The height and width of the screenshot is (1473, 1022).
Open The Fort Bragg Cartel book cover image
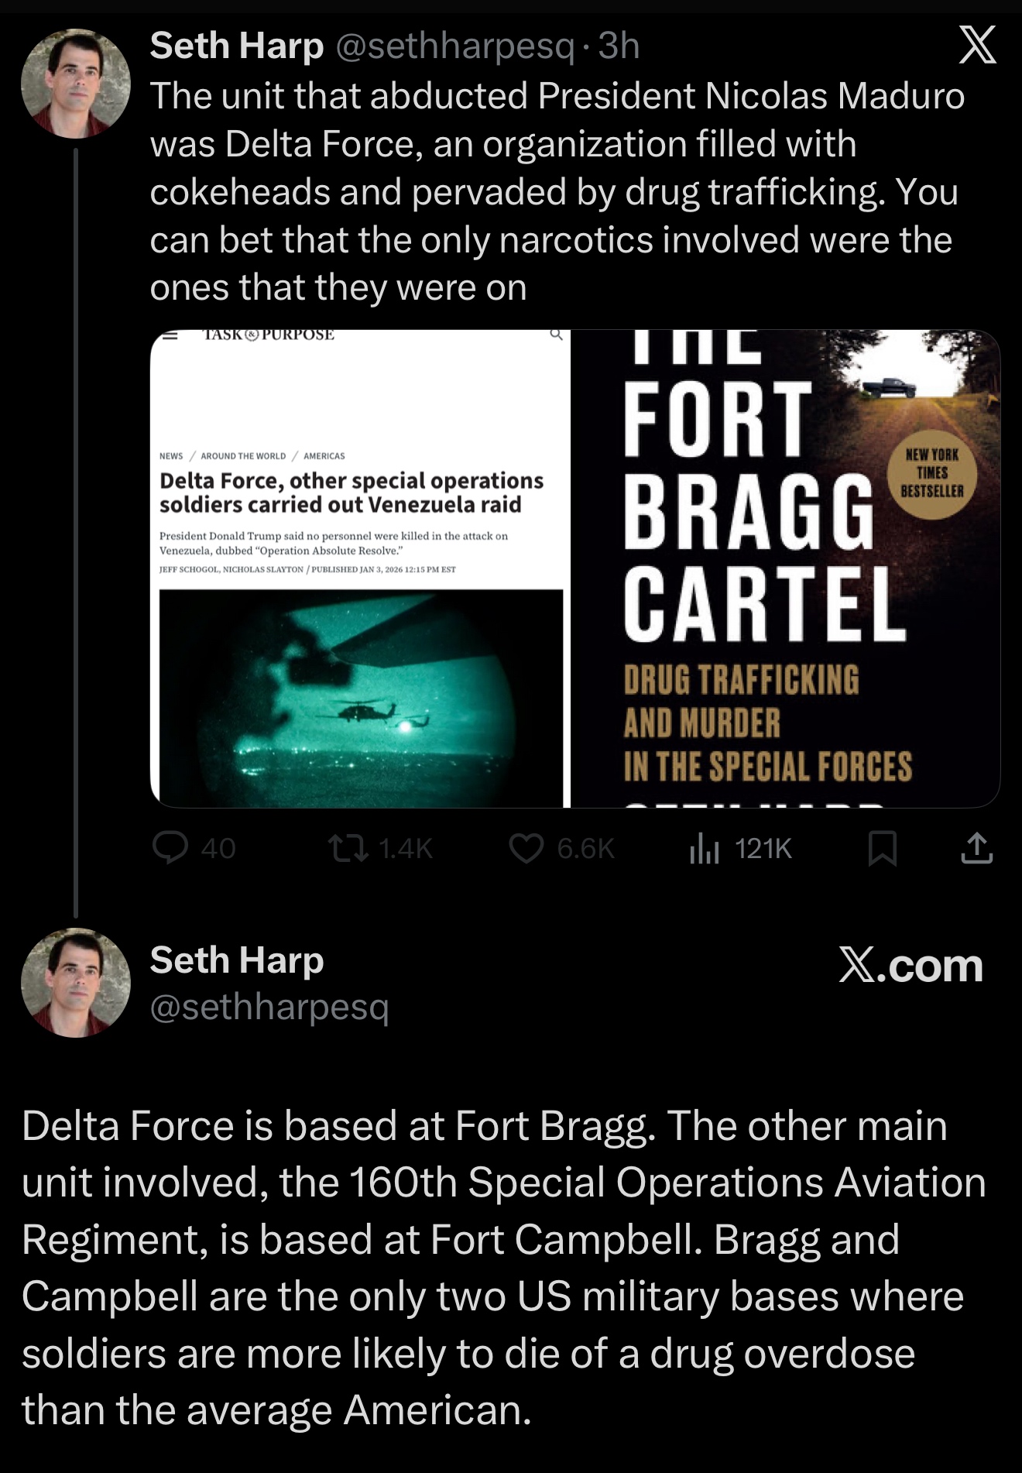pyautogui.click(x=785, y=568)
